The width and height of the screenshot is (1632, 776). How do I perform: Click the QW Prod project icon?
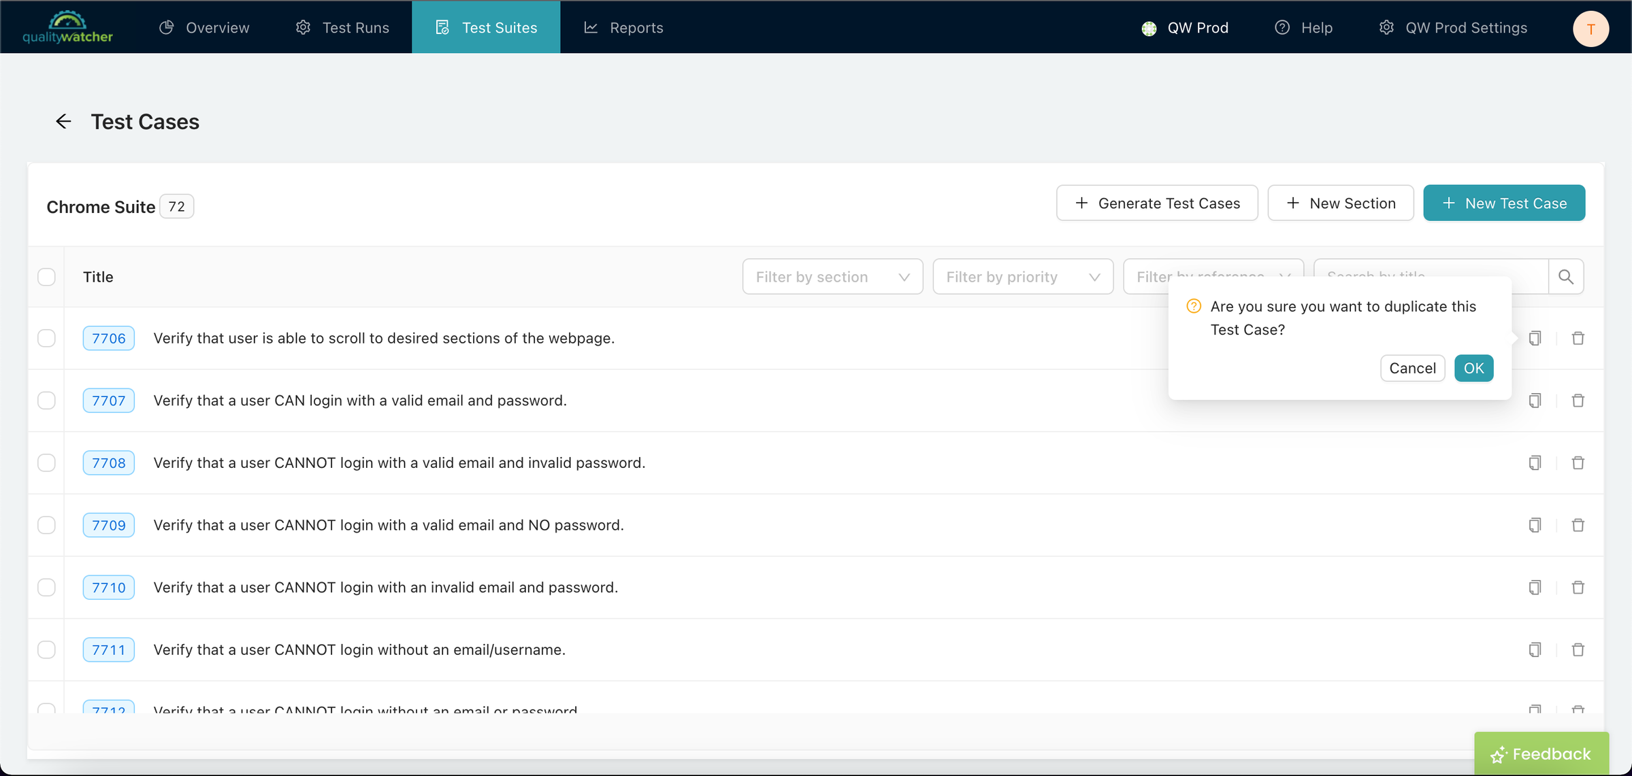coord(1149,29)
